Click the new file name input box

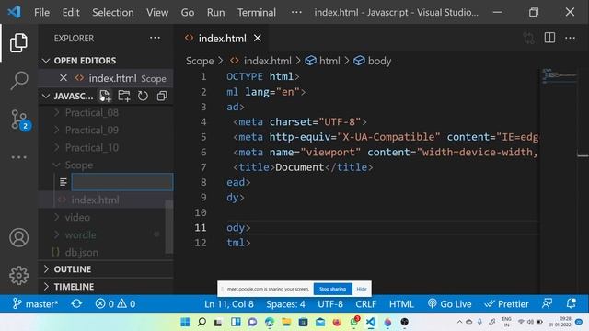(x=122, y=182)
